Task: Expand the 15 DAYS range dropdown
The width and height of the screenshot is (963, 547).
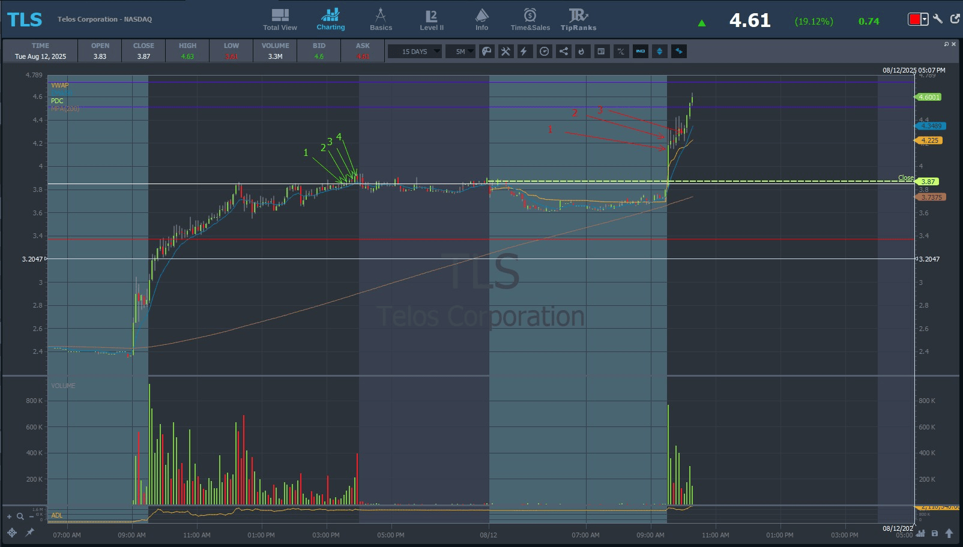Action: coord(414,52)
